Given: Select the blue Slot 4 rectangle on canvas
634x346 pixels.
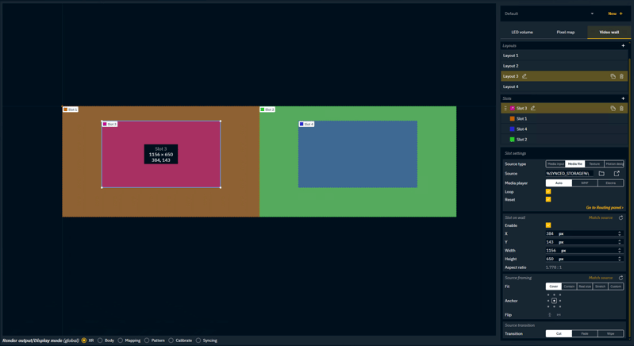Looking at the screenshot, I should pos(358,154).
